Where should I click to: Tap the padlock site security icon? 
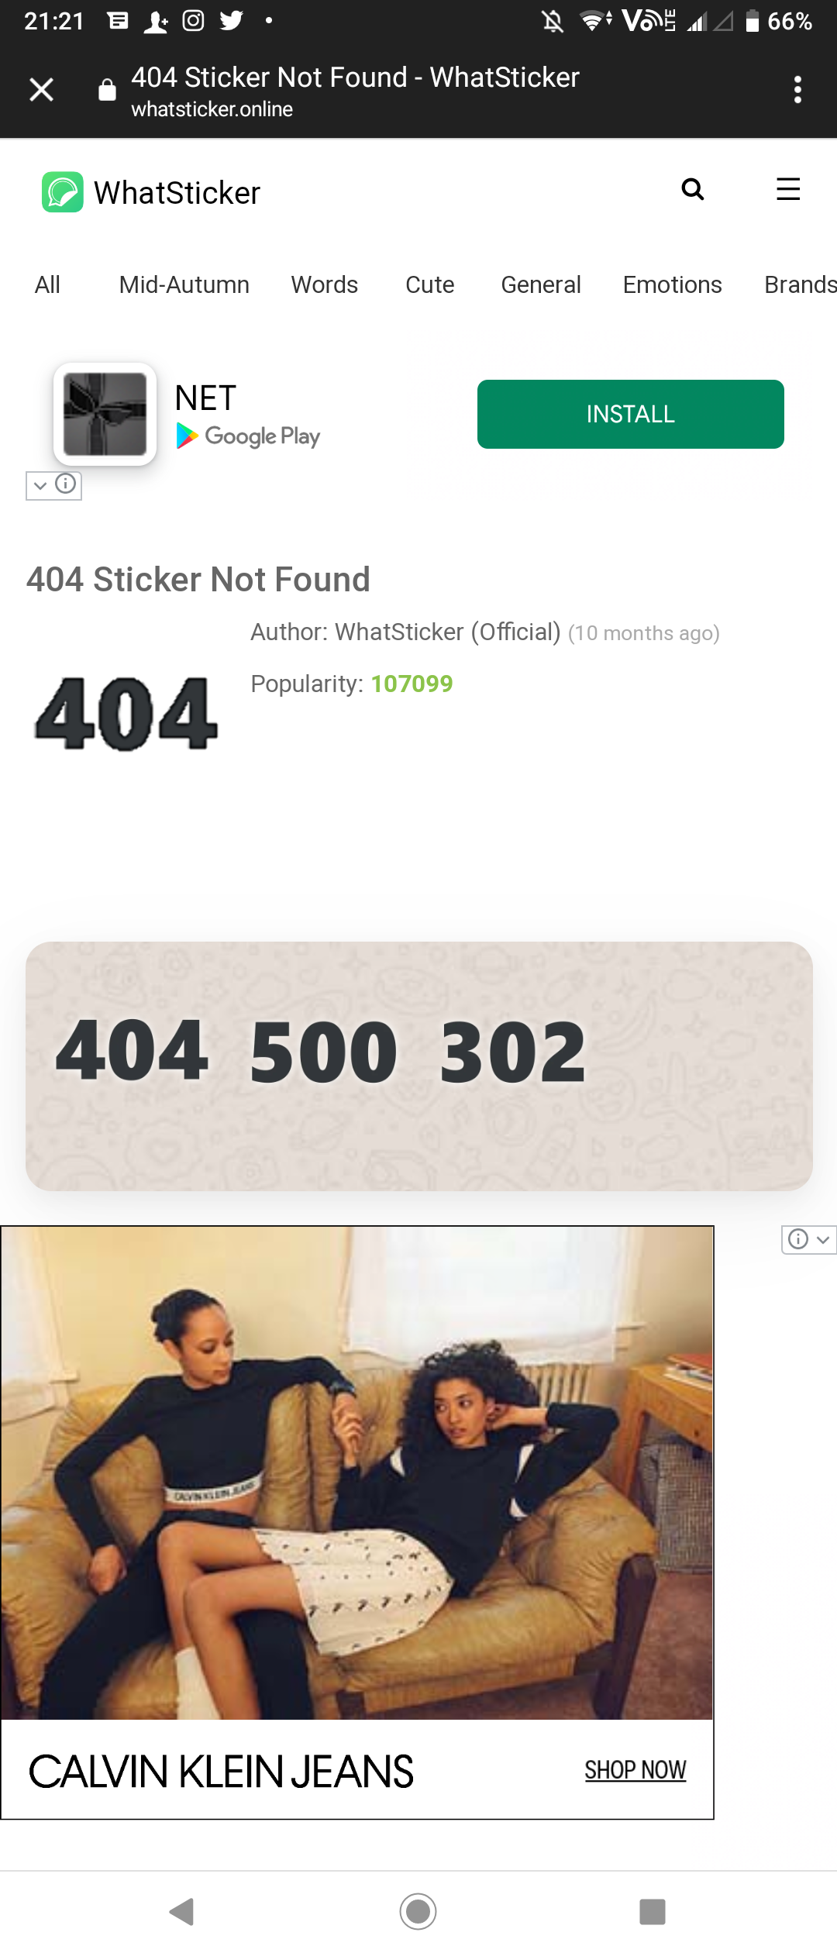pyautogui.click(x=107, y=90)
